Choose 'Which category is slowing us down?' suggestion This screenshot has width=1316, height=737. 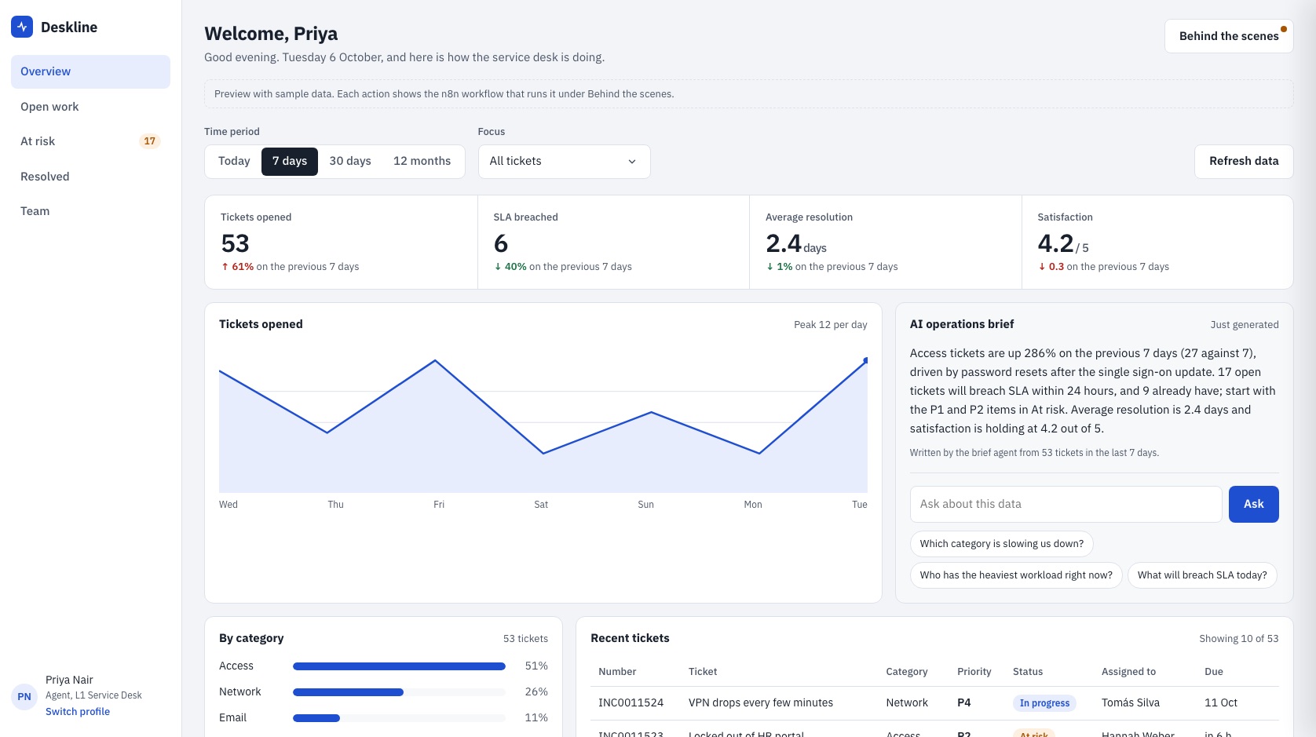(1001, 544)
